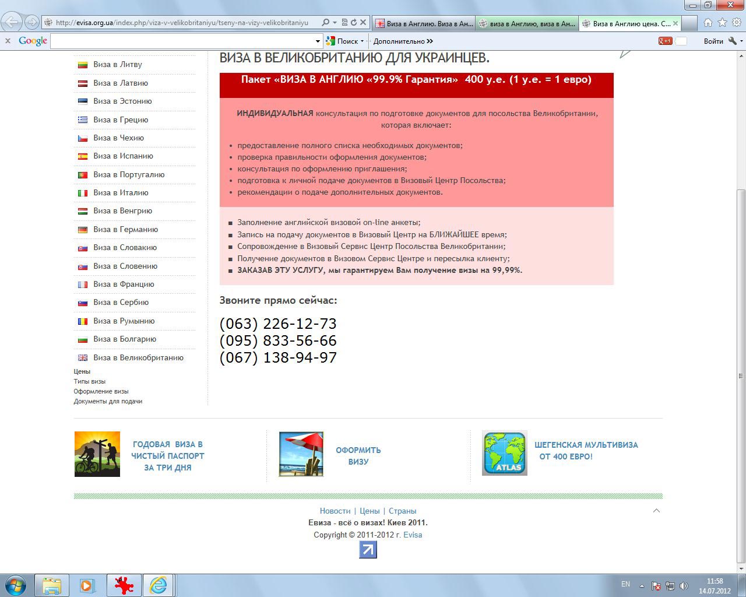Switch to the second 'виза в Англию' tab
The width and height of the screenshot is (746, 597).
pos(527,23)
